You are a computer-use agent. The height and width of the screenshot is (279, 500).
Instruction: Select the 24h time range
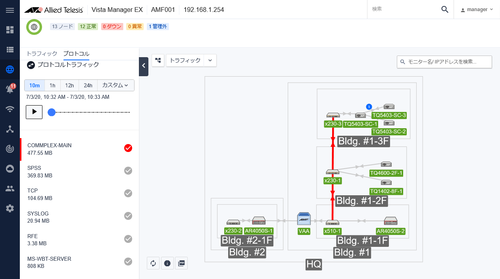[x=88, y=85]
